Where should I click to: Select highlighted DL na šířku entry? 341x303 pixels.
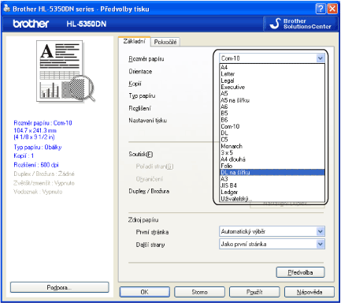[x=272, y=173]
